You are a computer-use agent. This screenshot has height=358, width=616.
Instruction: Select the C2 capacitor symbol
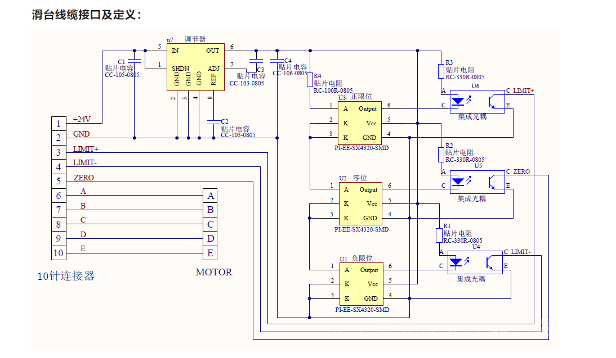click(x=213, y=121)
